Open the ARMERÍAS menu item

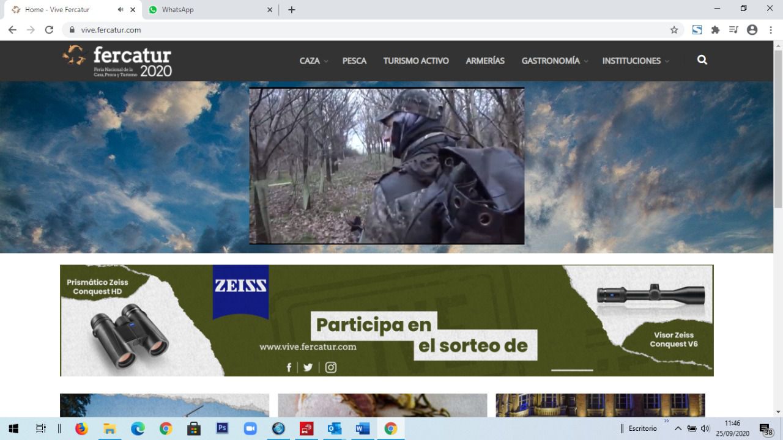point(485,61)
